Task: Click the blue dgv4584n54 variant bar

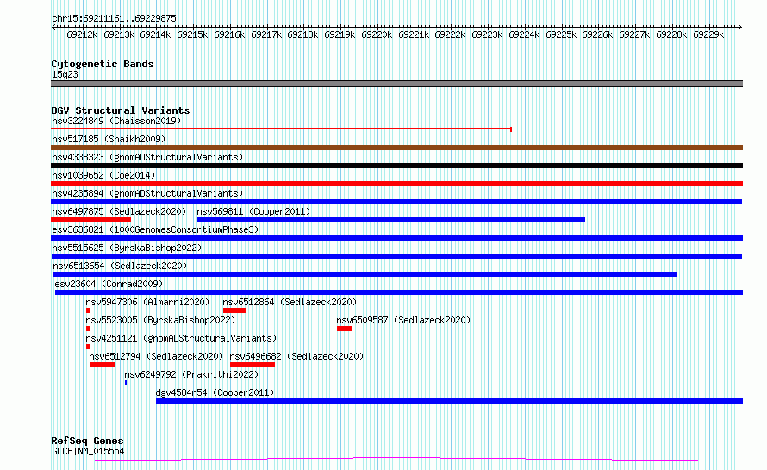Action: click(x=450, y=401)
